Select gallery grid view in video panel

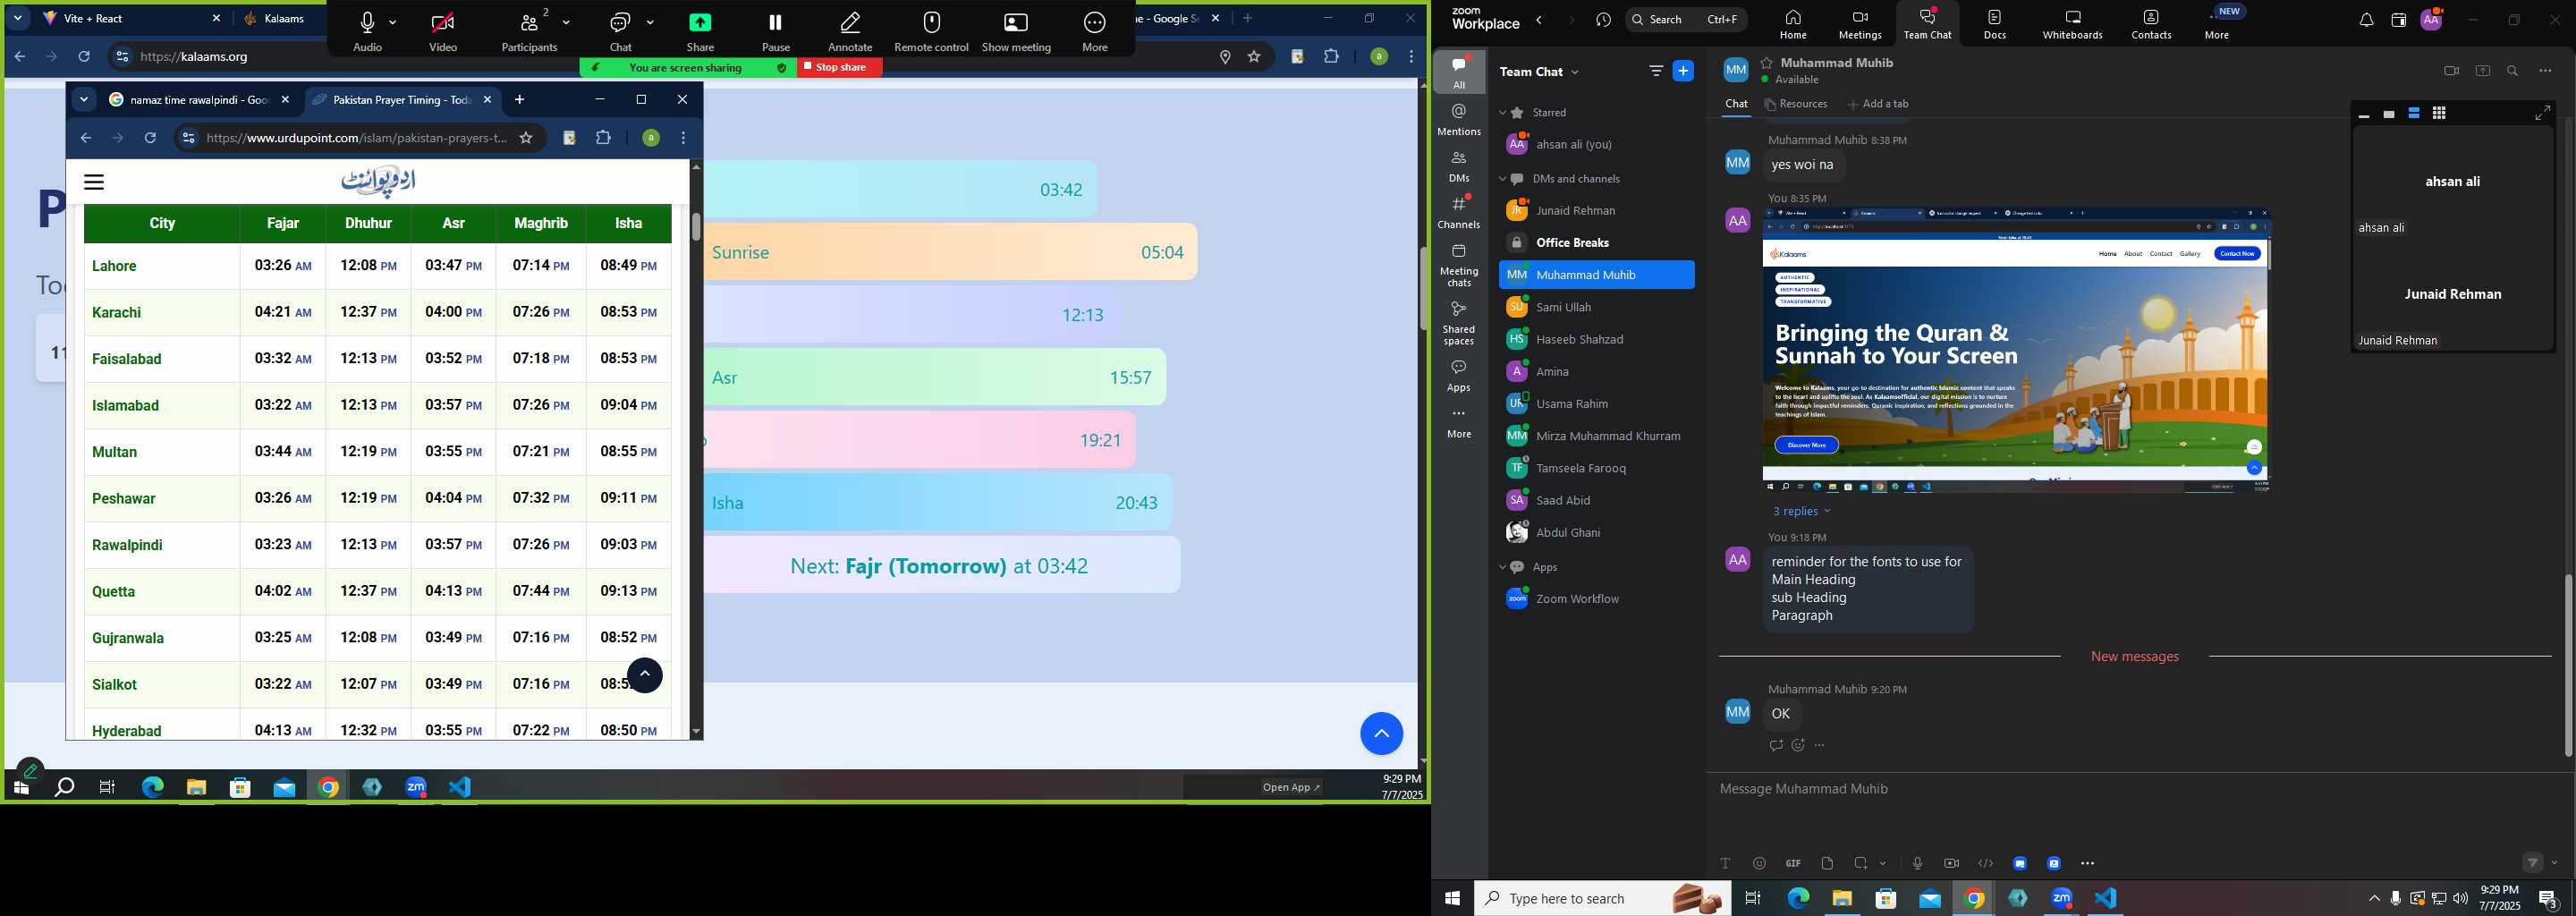pyautogui.click(x=2439, y=113)
